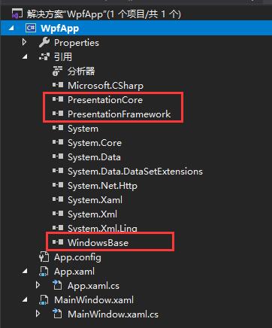This screenshot has width=272, height=328.
Task: Select the Microsoft.CSharp reference
Action: (x=105, y=86)
